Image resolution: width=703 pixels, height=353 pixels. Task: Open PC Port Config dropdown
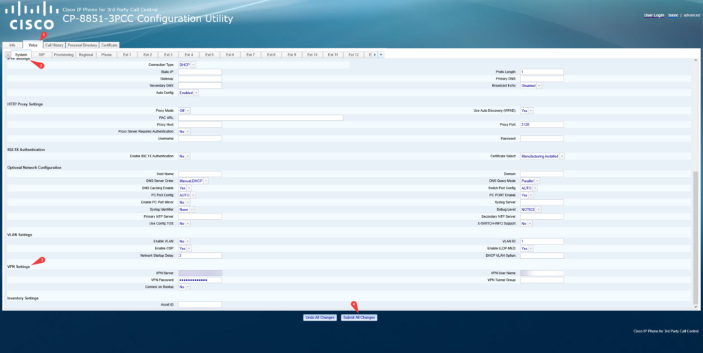tap(187, 196)
